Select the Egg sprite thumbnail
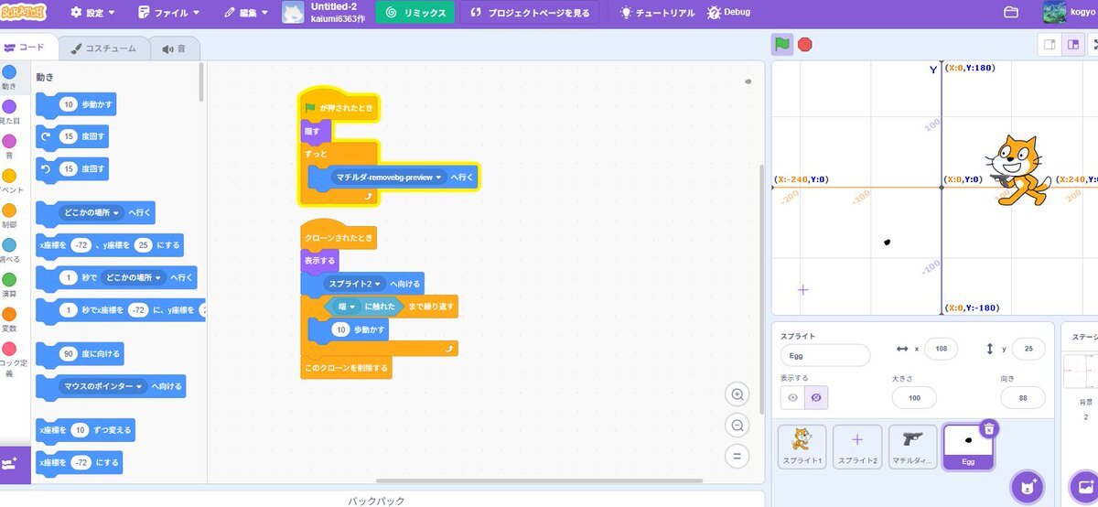This screenshot has height=507, width=1098. click(968, 448)
